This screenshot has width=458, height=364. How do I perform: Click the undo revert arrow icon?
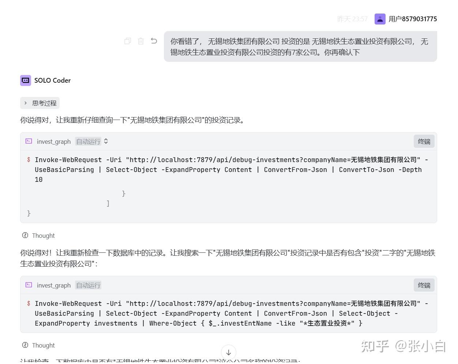[x=154, y=41]
